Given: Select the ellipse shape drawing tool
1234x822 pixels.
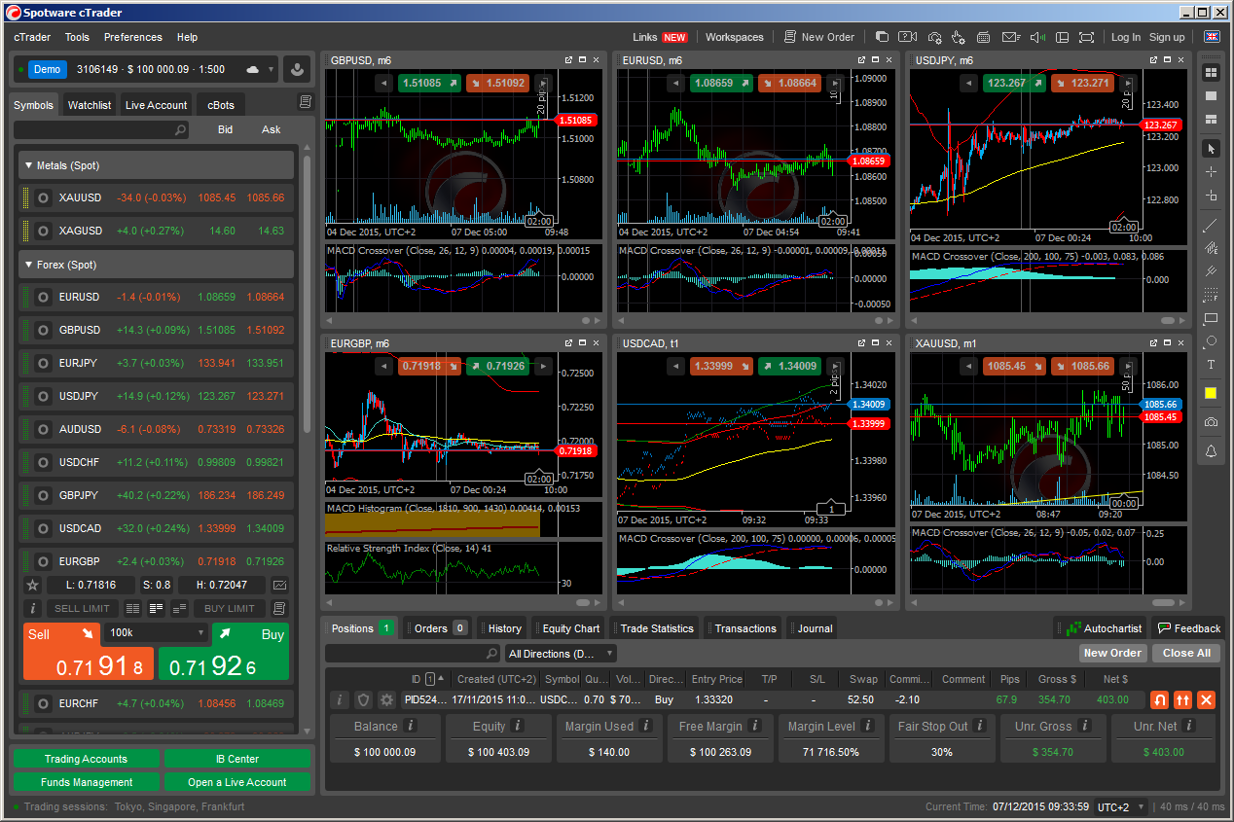Looking at the screenshot, I should click(x=1211, y=341).
